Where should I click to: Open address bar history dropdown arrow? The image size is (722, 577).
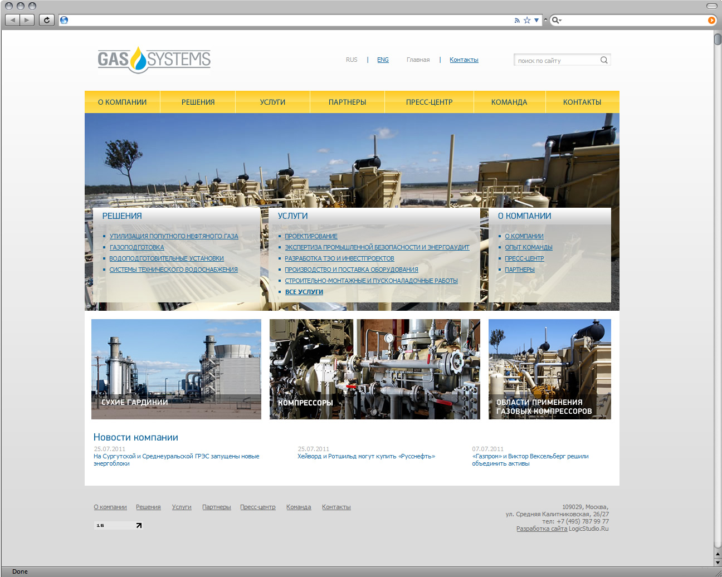click(536, 20)
